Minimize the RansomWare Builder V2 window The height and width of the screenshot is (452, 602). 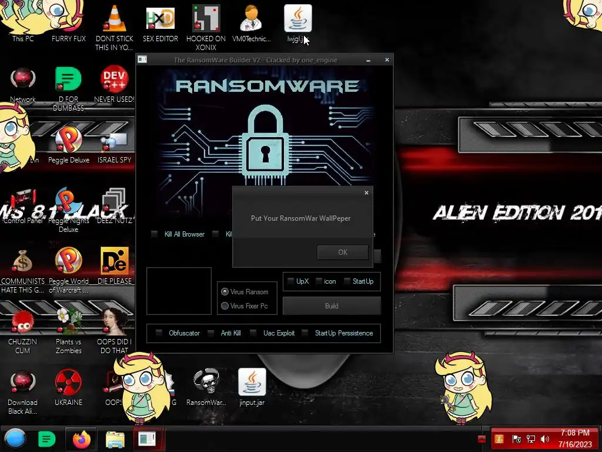[x=368, y=61]
